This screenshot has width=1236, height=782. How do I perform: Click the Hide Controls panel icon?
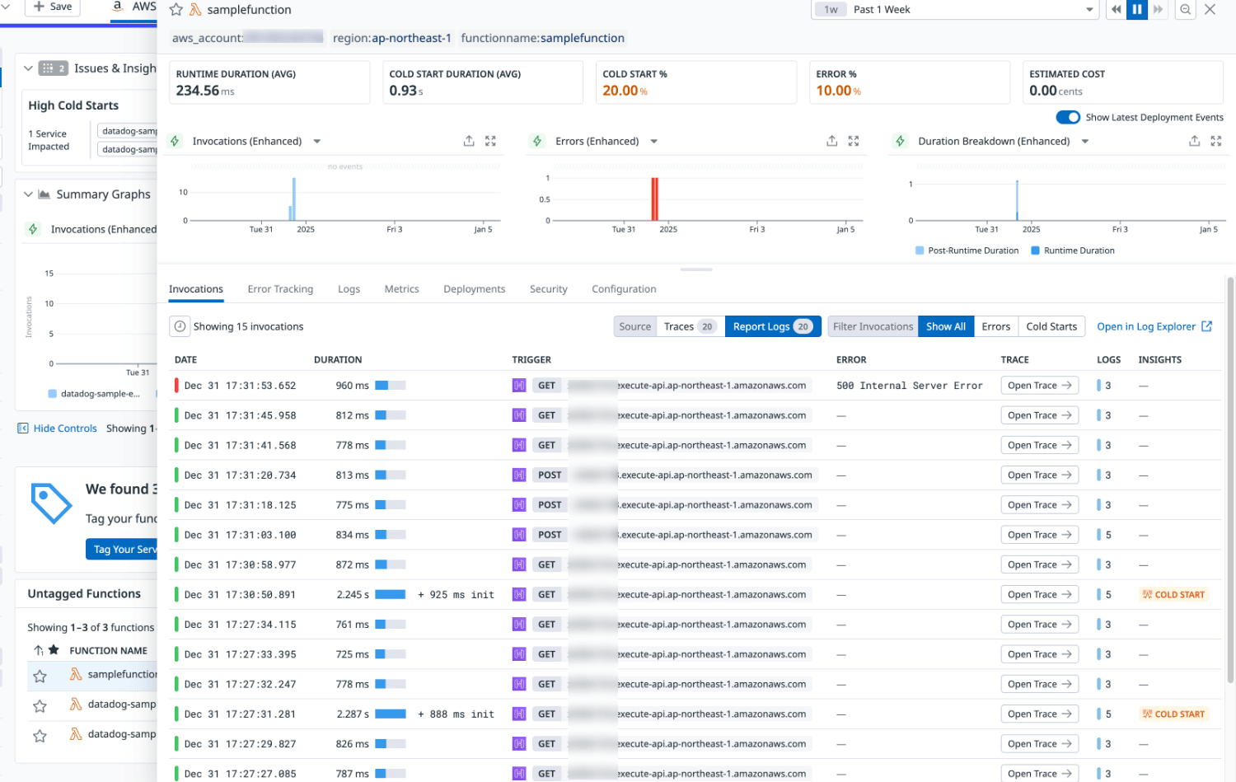[23, 428]
